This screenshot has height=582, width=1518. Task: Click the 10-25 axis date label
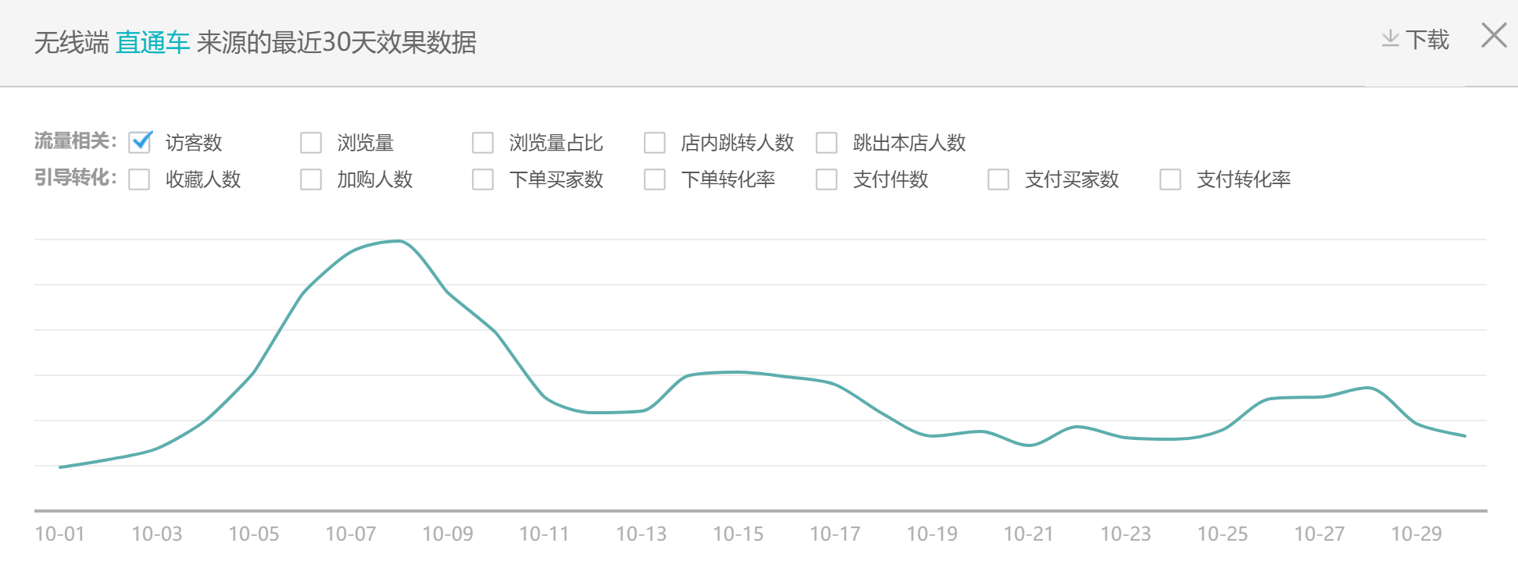(1223, 534)
